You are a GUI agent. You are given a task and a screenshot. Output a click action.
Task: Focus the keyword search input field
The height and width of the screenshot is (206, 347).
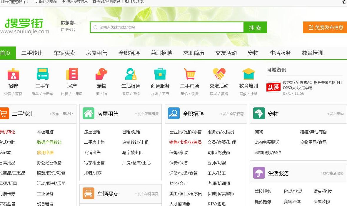tap(167, 27)
